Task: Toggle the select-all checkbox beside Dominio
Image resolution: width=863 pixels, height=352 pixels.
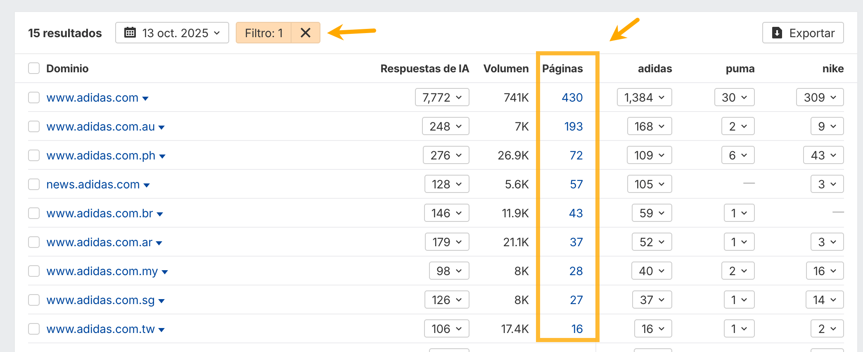Action: [34, 68]
